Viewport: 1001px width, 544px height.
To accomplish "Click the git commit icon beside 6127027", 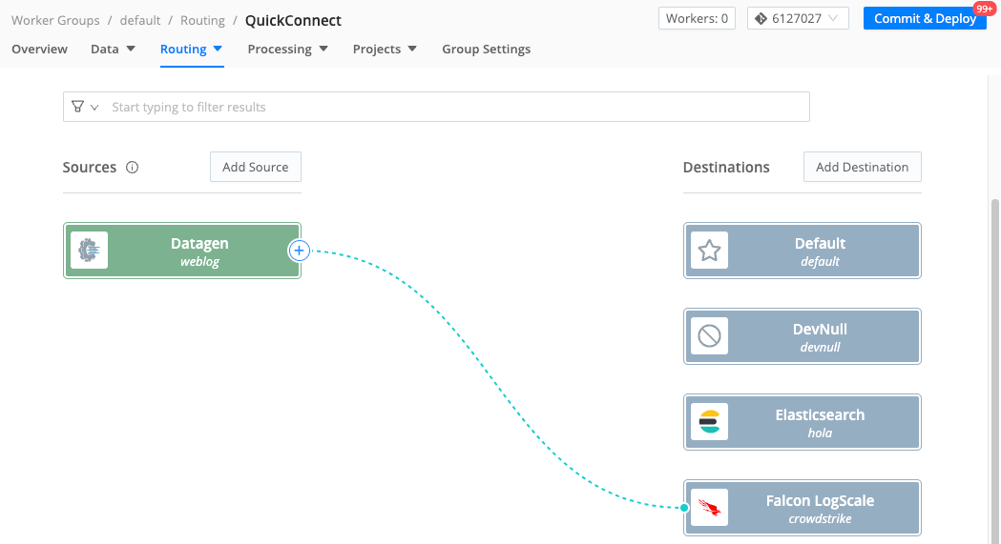I will pos(761,18).
